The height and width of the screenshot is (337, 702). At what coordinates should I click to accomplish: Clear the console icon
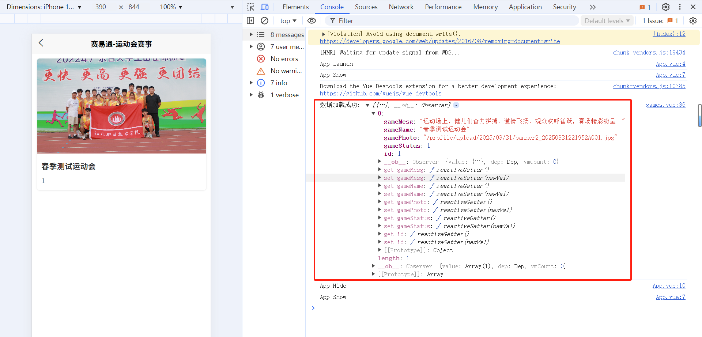click(264, 21)
